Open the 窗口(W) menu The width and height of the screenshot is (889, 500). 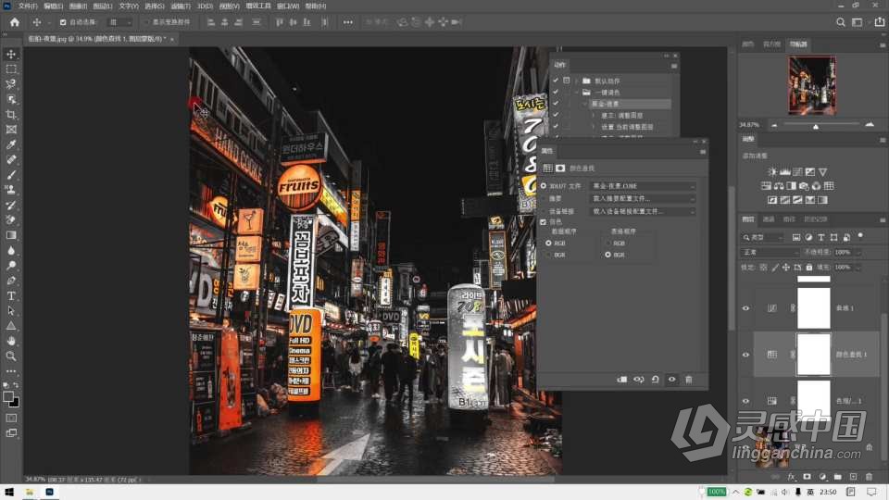tap(288, 6)
